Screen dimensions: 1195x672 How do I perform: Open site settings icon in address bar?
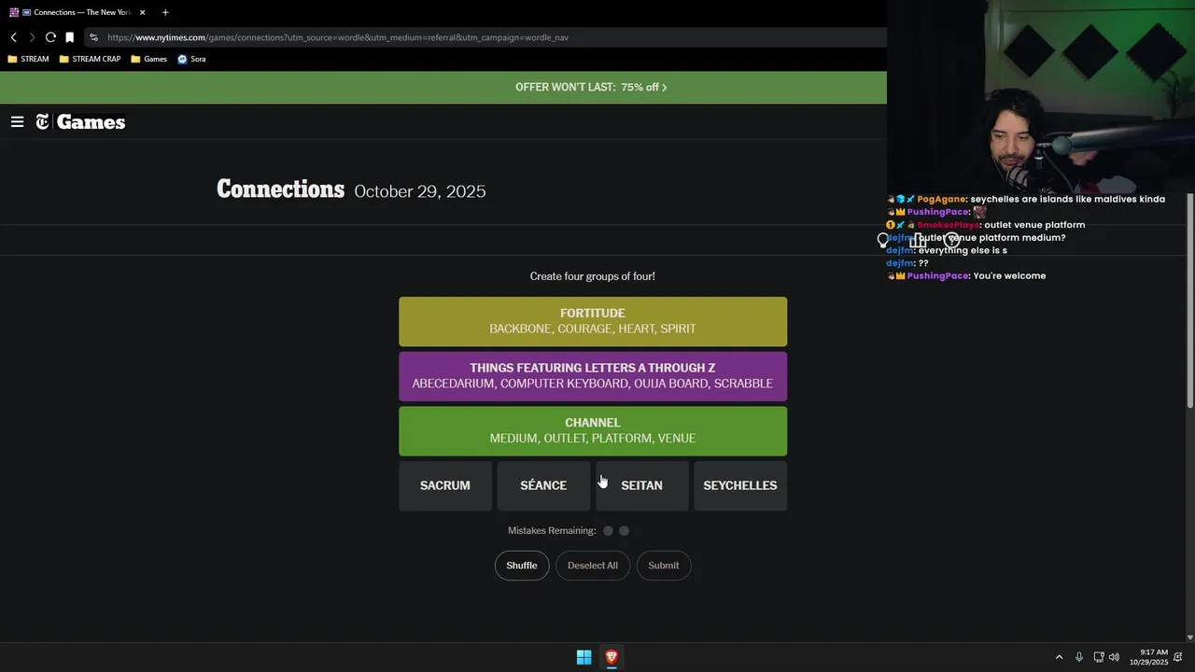pyautogui.click(x=93, y=37)
